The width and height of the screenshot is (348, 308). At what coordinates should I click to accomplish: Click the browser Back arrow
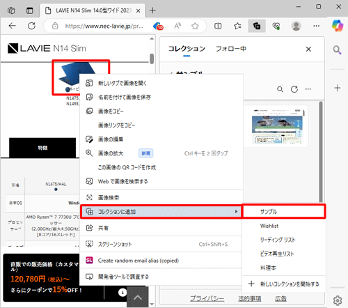point(12,26)
